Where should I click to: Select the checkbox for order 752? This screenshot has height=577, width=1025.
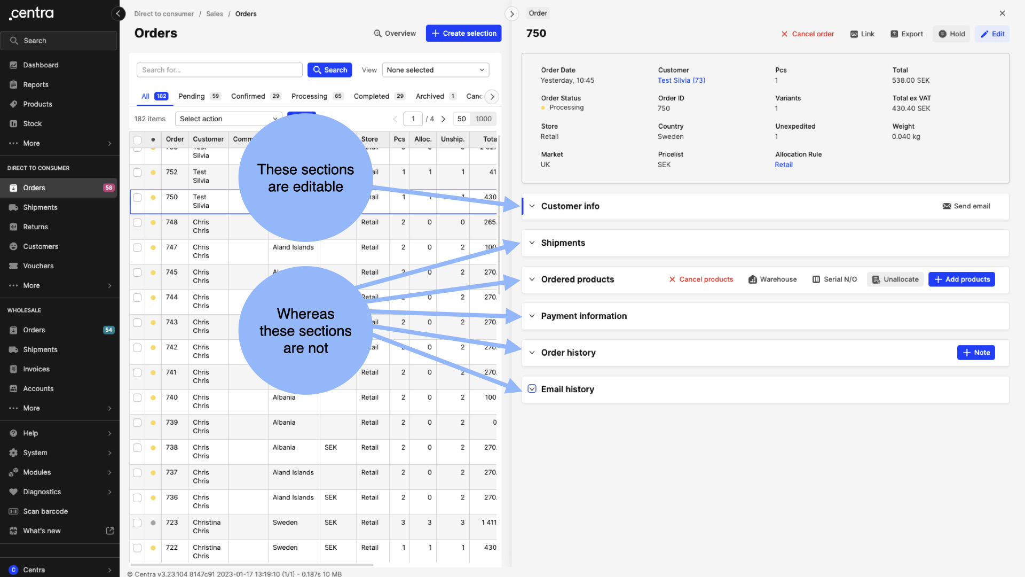tap(137, 173)
